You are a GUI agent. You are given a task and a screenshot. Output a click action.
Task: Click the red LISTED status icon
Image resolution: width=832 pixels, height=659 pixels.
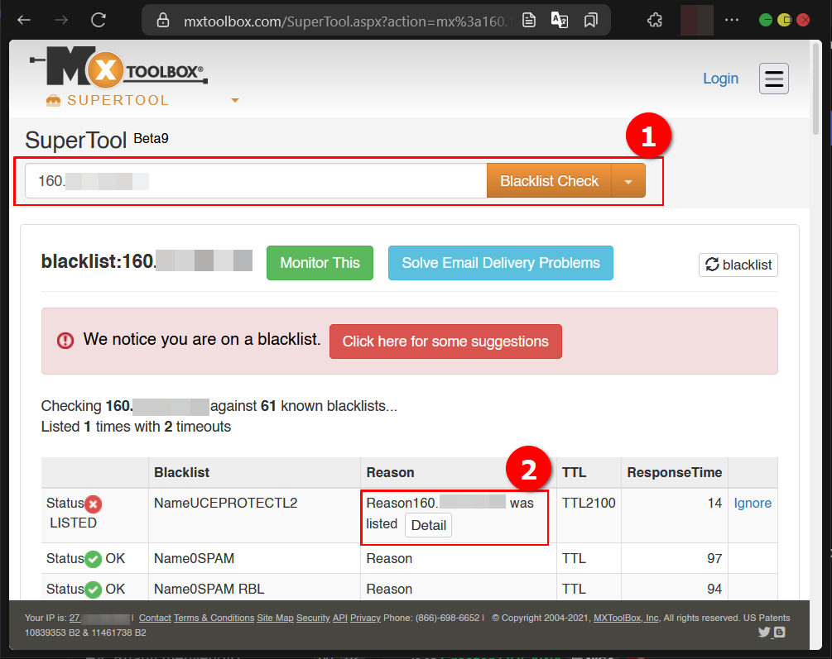(x=94, y=504)
